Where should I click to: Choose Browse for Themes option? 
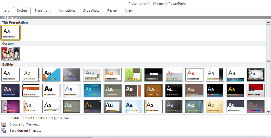point(25,124)
